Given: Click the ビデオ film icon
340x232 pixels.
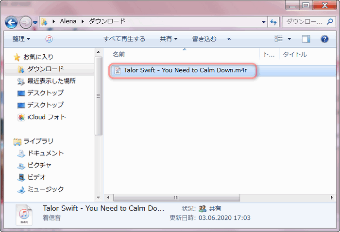Looking at the screenshot, I should (21, 178).
